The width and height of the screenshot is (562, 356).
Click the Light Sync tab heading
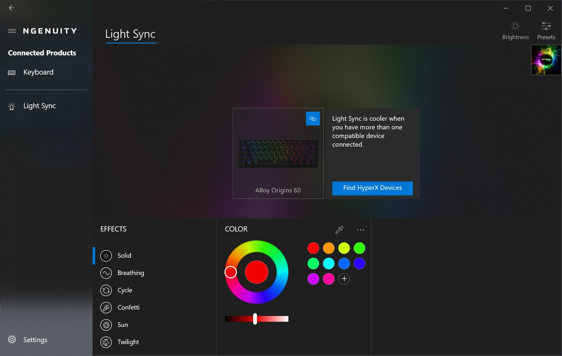(130, 34)
